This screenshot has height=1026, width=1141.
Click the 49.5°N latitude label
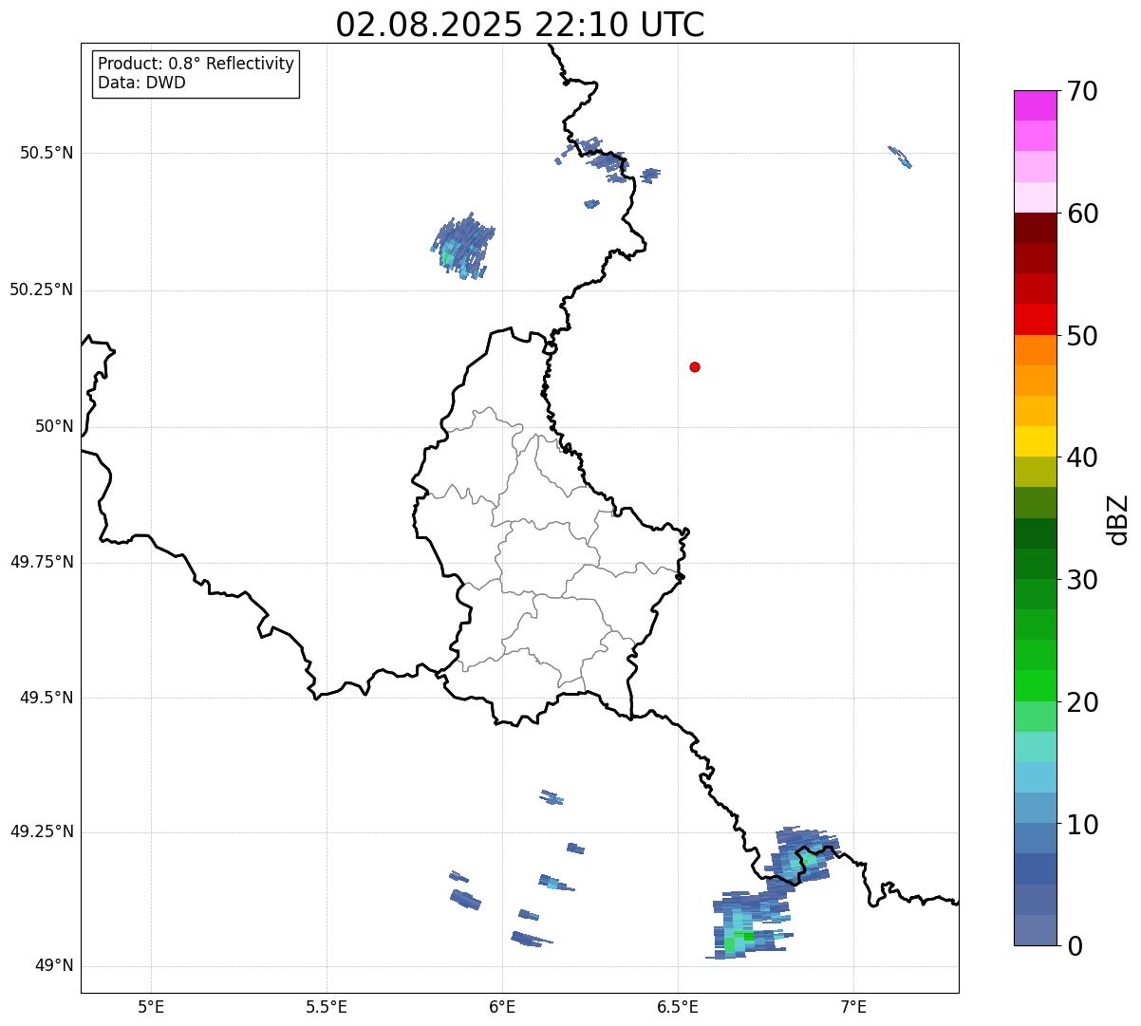pos(47,698)
